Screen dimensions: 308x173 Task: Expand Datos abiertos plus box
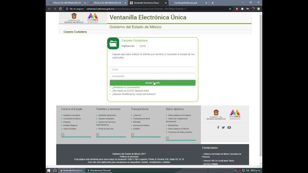point(167,138)
